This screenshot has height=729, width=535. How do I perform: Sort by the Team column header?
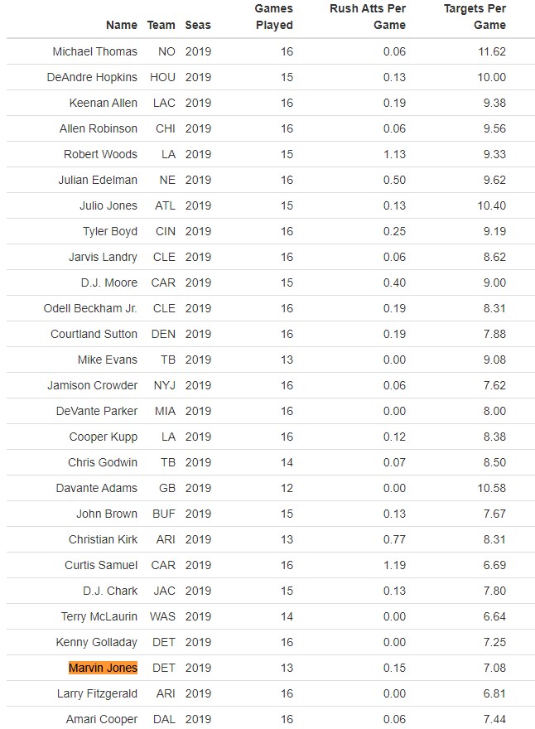pyautogui.click(x=161, y=25)
